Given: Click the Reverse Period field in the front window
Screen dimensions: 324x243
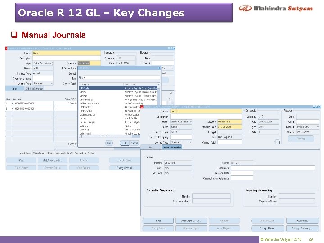Looking at the screenshot, I should coord(307,121).
